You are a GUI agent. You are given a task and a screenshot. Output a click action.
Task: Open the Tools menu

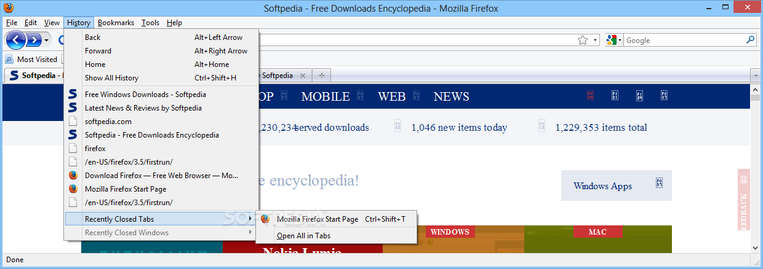[x=150, y=23]
